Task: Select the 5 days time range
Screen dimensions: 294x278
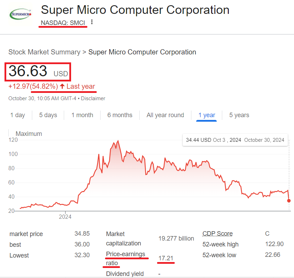Action: click(48, 115)
